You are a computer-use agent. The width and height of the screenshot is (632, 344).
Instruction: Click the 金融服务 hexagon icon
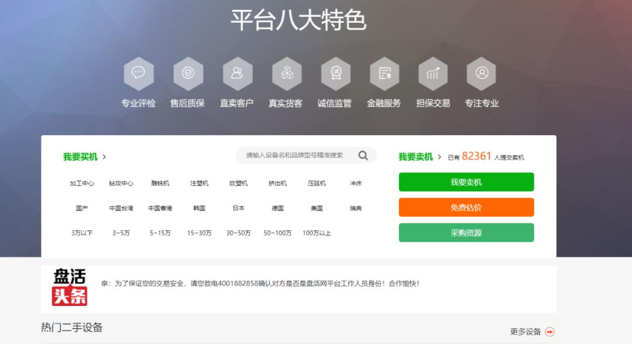[x=384, y=75]
